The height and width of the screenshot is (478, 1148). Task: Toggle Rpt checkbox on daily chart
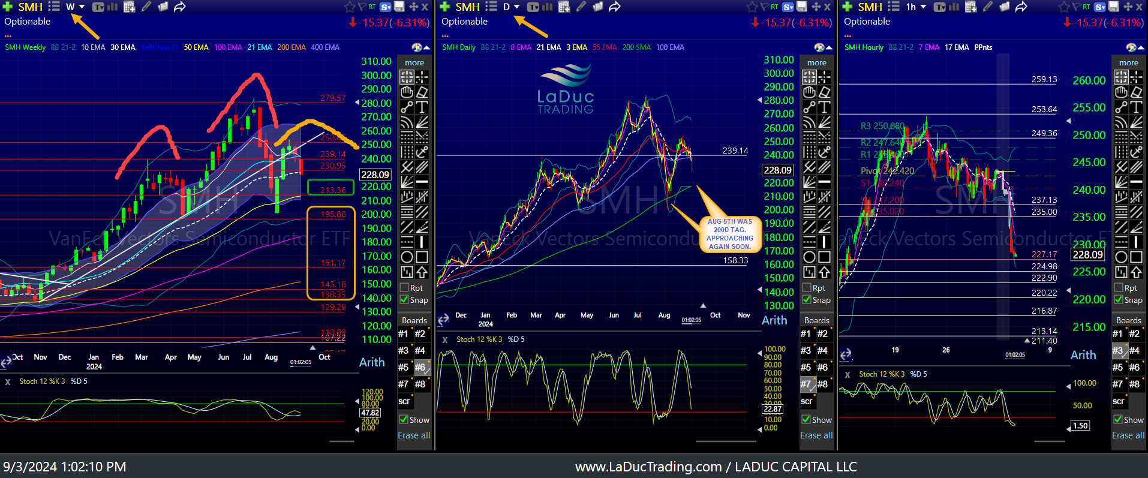(x=807, y=288)
